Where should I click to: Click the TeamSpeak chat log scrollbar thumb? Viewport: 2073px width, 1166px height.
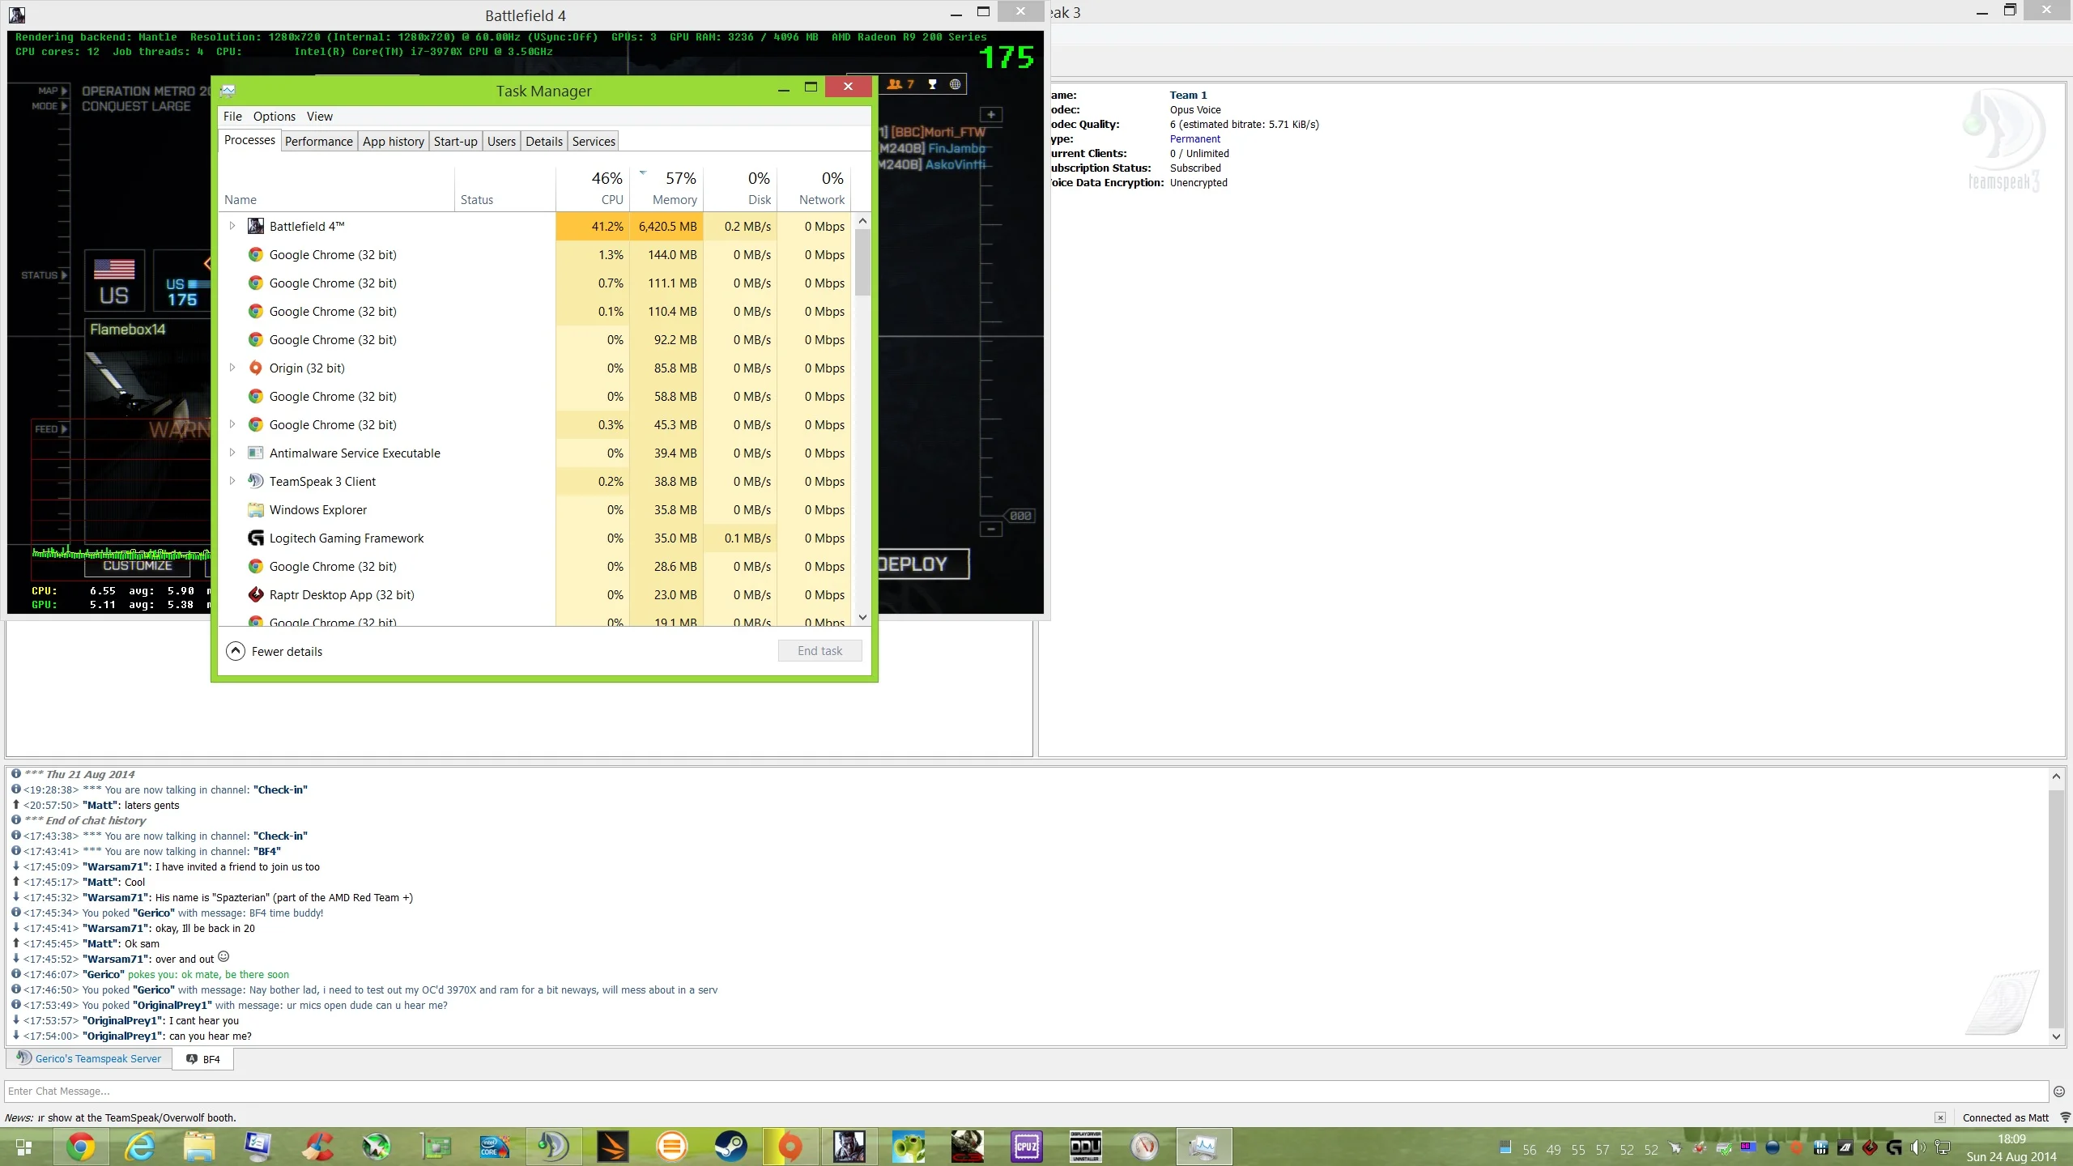[2056, 909]
